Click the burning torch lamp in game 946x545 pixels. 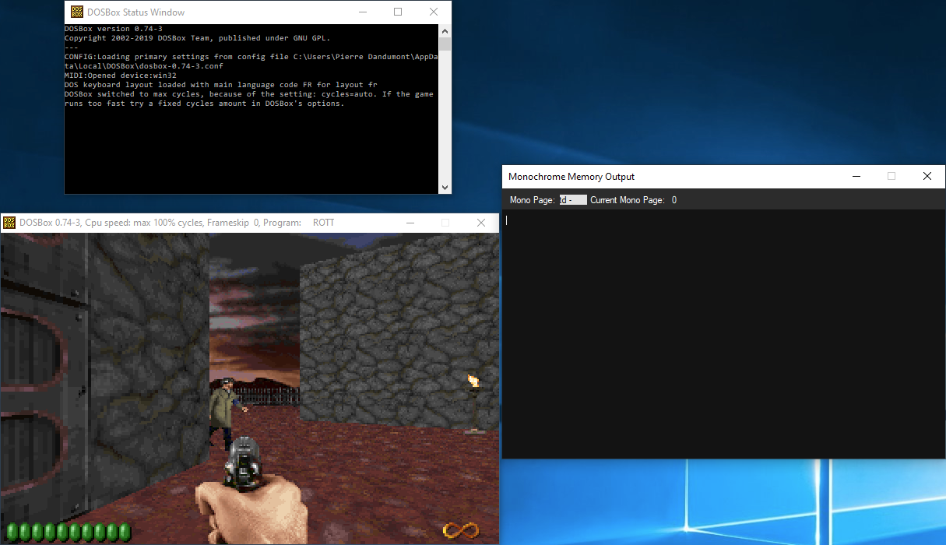(473, 403)
